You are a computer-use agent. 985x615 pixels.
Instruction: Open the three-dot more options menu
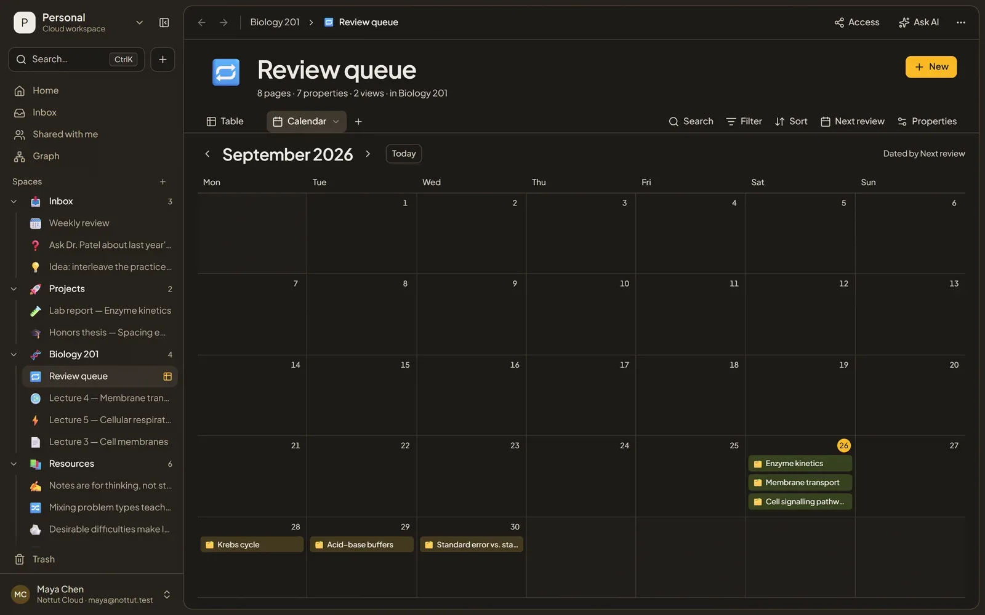coord(960,22)
